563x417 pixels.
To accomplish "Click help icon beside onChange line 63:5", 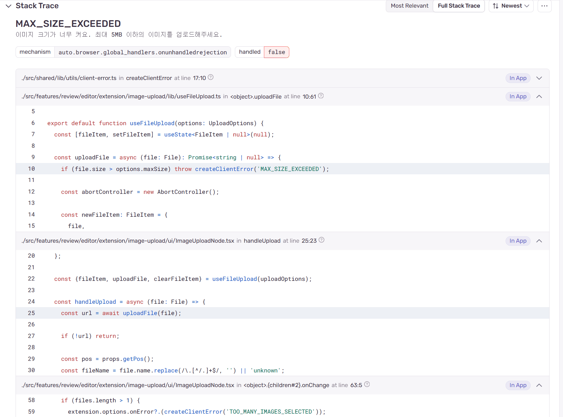I will [367, 385].
